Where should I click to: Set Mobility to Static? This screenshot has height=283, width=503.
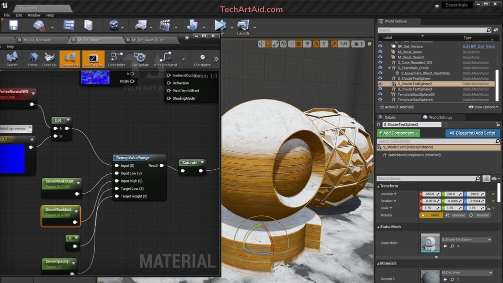point(431,215)
